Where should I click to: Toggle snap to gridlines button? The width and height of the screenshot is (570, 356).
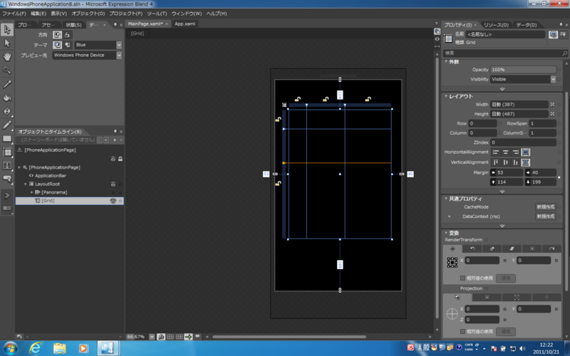point(180,337)
